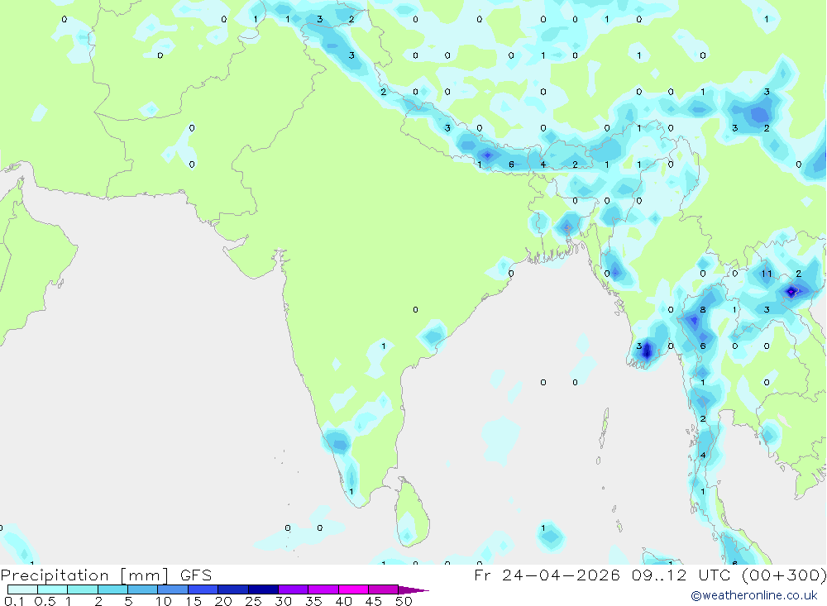Click the '11' precipitation value on map
This screenshot has width=827, height=606.
point(767,274)
